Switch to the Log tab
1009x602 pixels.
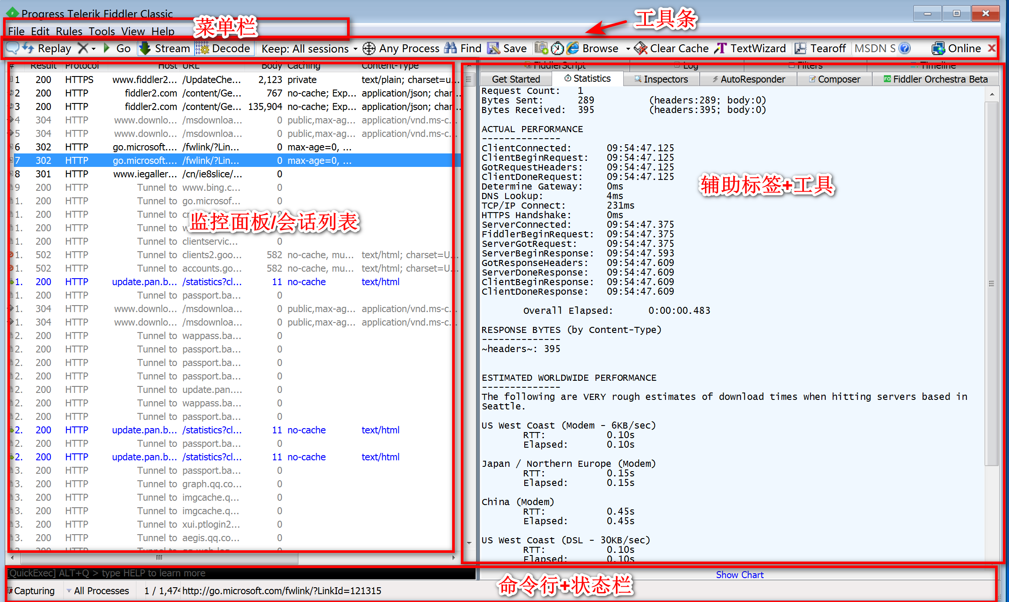(686, 66)
